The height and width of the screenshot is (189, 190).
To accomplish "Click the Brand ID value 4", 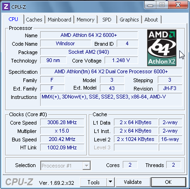I will pyautogui.click(x=127, y=43).
